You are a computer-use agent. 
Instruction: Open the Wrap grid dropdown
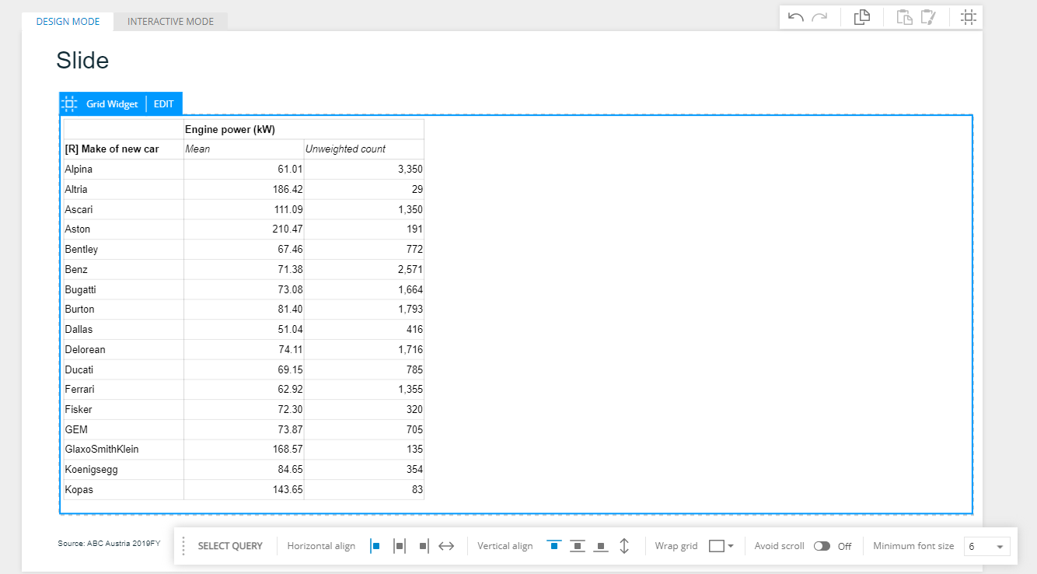[721, 546]
